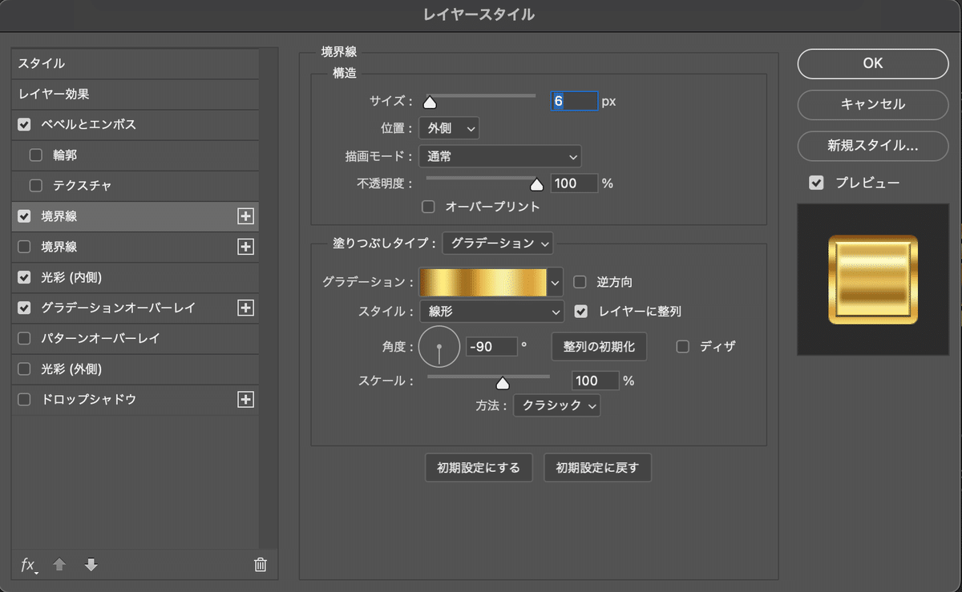
Task: Open the gradient editor via the gradient swatch
Action: tap(485, 282)
